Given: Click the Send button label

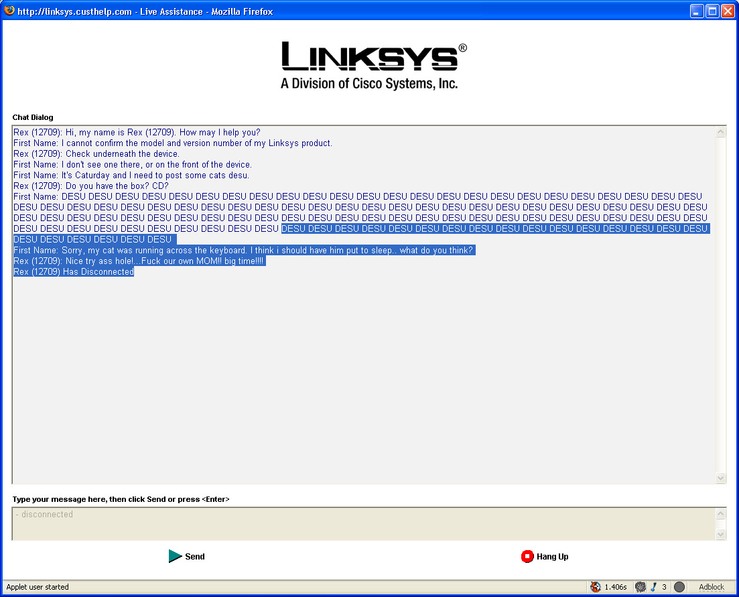Looking at the screenshot, I should point(195,557).
